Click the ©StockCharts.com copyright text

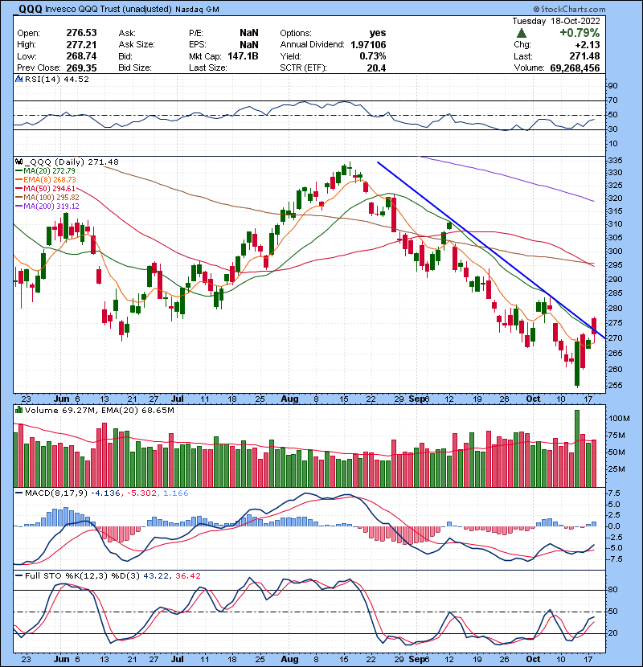click(569, 9)
